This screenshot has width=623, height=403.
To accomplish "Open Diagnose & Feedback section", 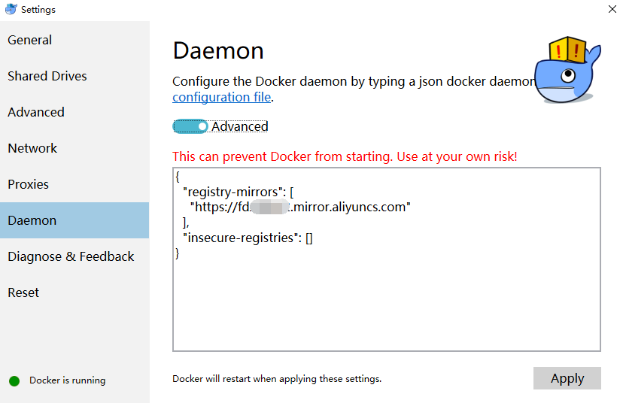I will (71, 256).
